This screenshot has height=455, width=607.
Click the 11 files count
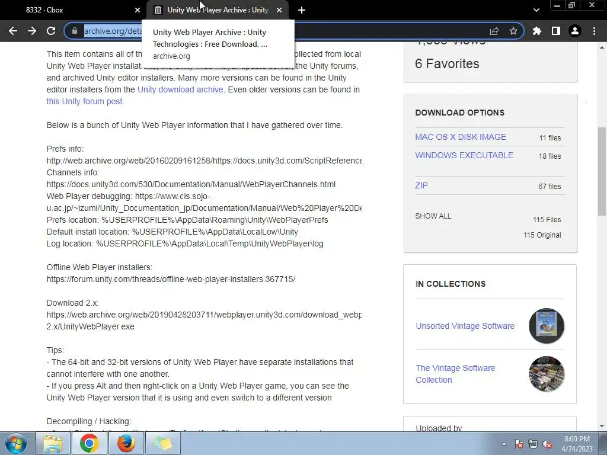coord(550,137)
